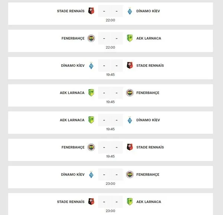Image resolution: width=223 pixels, height=215 pixels.
Task: Click Dinamo Kiev crest in away fixture at Stade Rennais
Action: pos(130,11)
